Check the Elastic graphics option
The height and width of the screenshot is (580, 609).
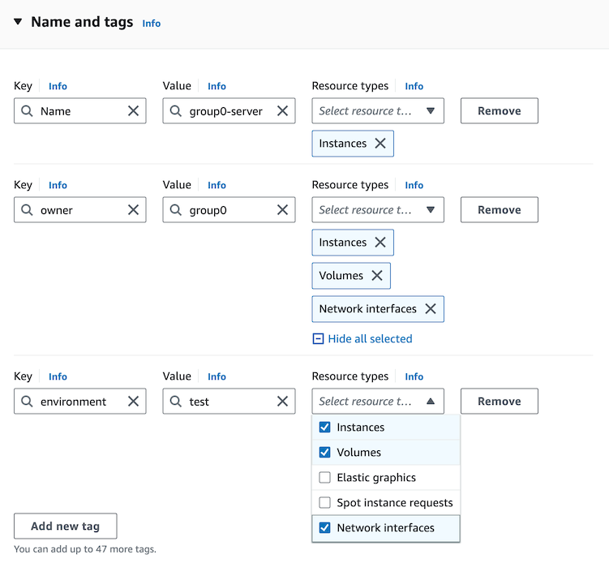tap(325, 478)
